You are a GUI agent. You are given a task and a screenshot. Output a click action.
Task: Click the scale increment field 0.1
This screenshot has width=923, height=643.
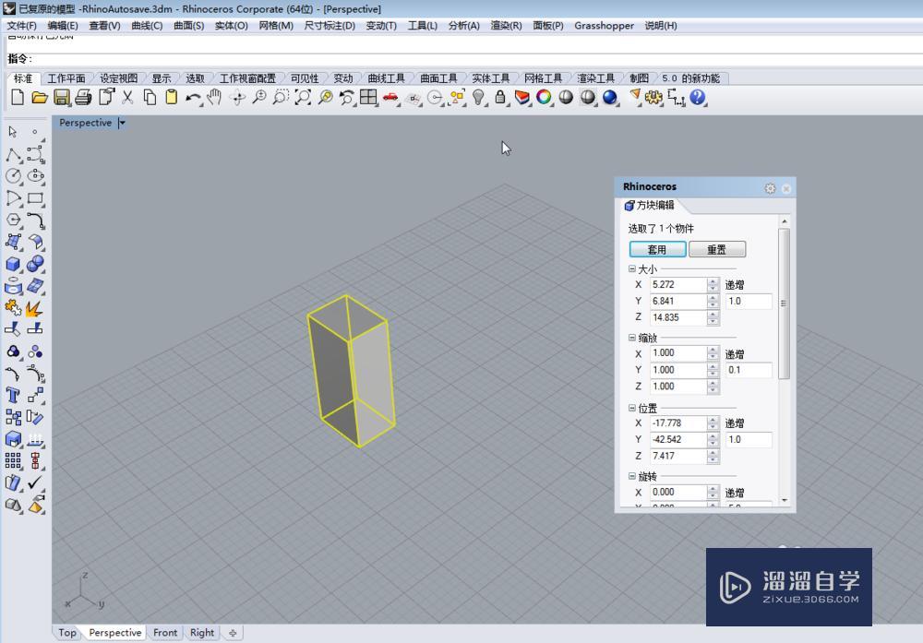(749, 370)
